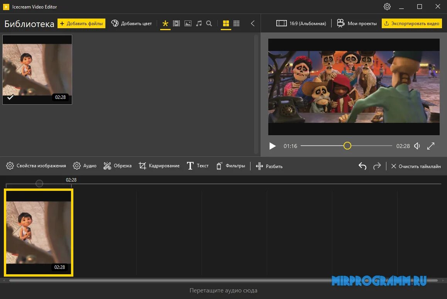Click the 02:28 timeline end label
Screen dimensions: 447x299
click(x=71, y=180)
